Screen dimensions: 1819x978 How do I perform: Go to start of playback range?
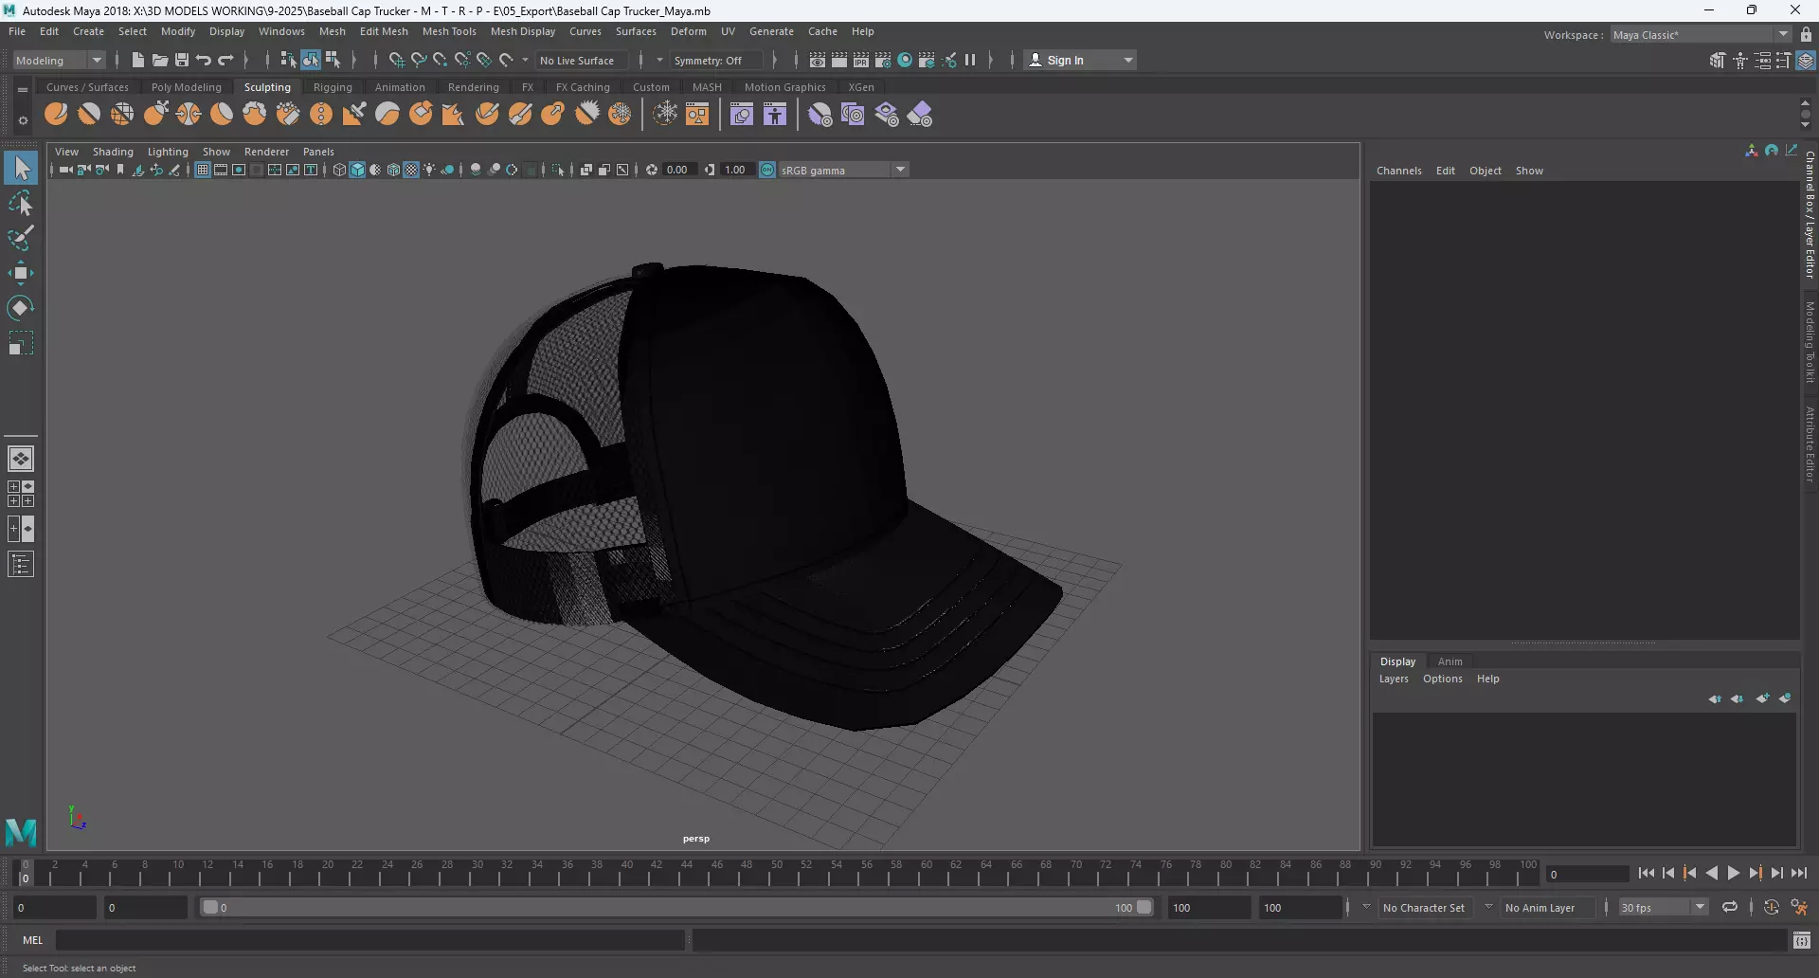click(x=1646, y=874)
